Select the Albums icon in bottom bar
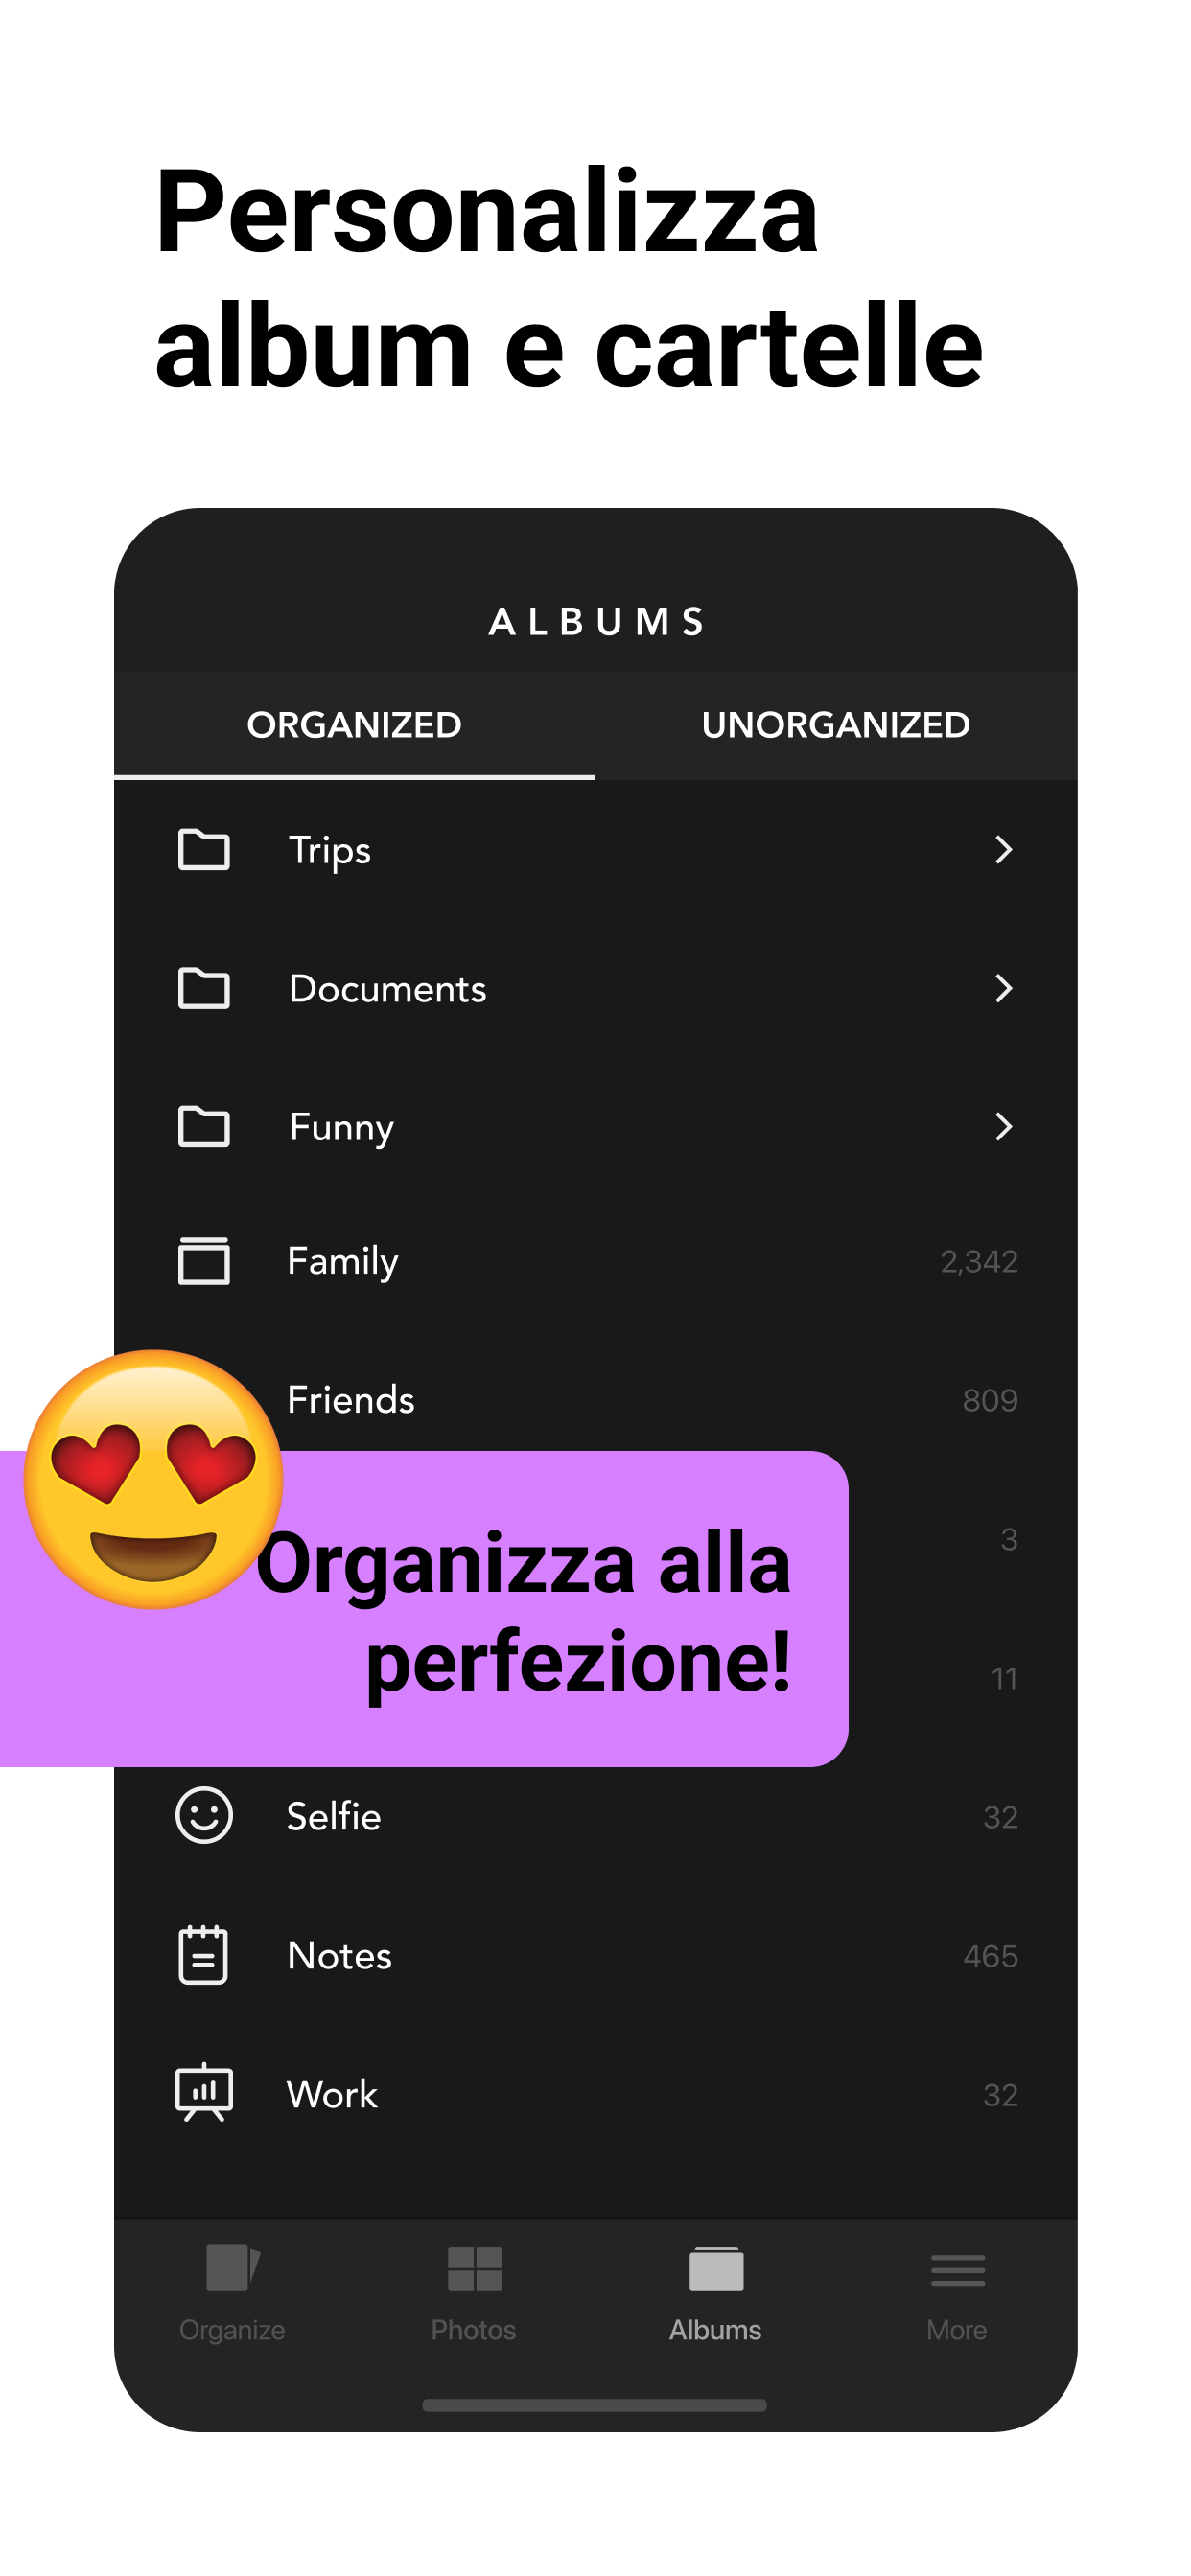Viewport: 1191px width, 2576px height. click(x=715, y=2268)
